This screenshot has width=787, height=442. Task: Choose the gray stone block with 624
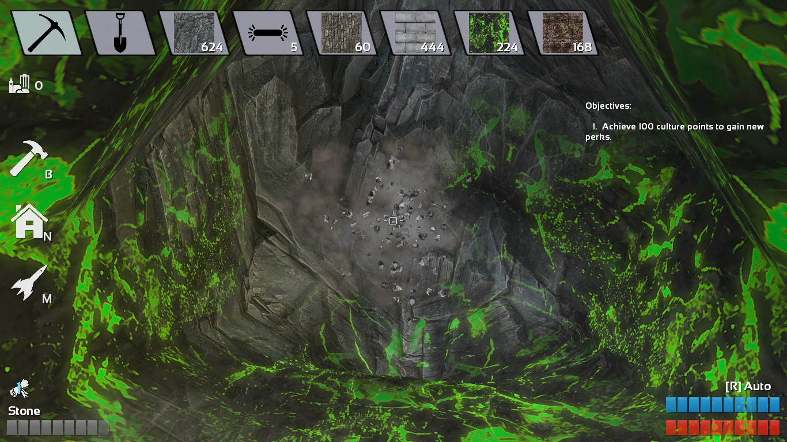point(194,33)
